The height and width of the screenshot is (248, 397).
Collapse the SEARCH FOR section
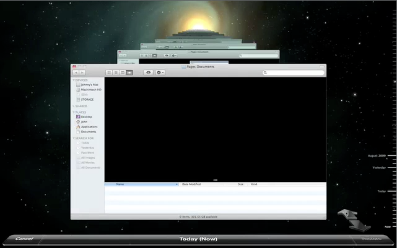(74, 139)
